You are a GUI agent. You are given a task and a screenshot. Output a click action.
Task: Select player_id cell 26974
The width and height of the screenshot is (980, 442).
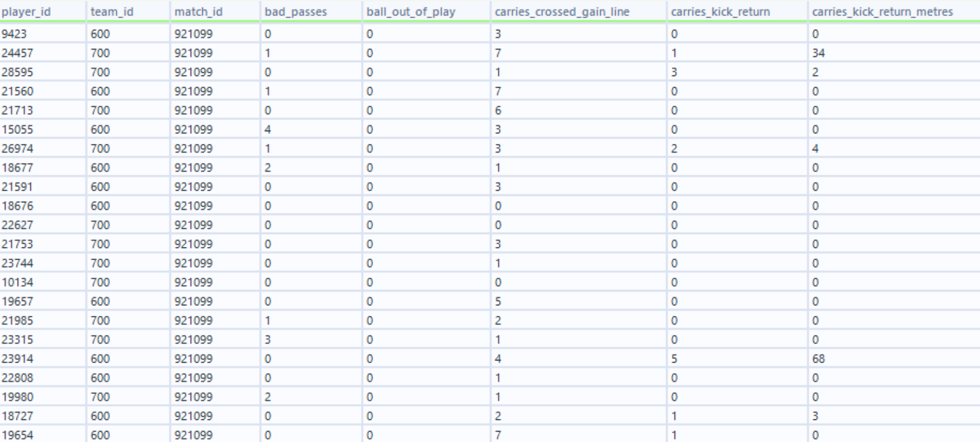point(42,149)
